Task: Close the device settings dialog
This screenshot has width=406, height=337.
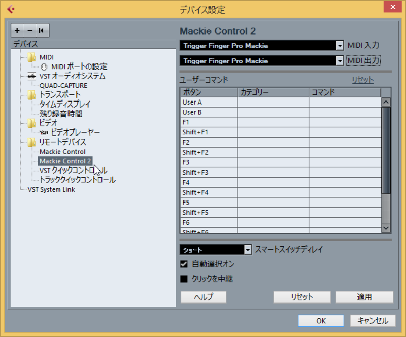Action: click(x=392, y=7)
